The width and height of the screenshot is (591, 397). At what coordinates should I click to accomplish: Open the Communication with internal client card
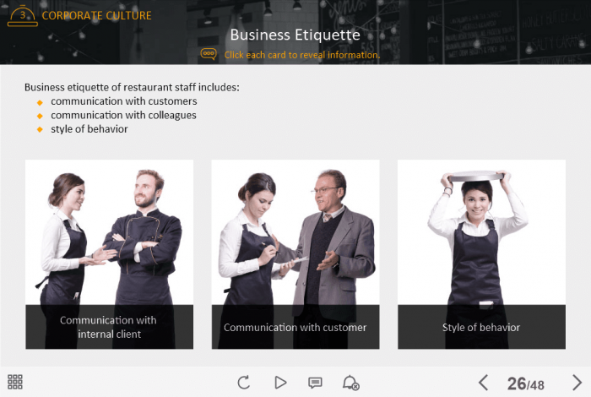pyautogui.click(x=109, y=254)
